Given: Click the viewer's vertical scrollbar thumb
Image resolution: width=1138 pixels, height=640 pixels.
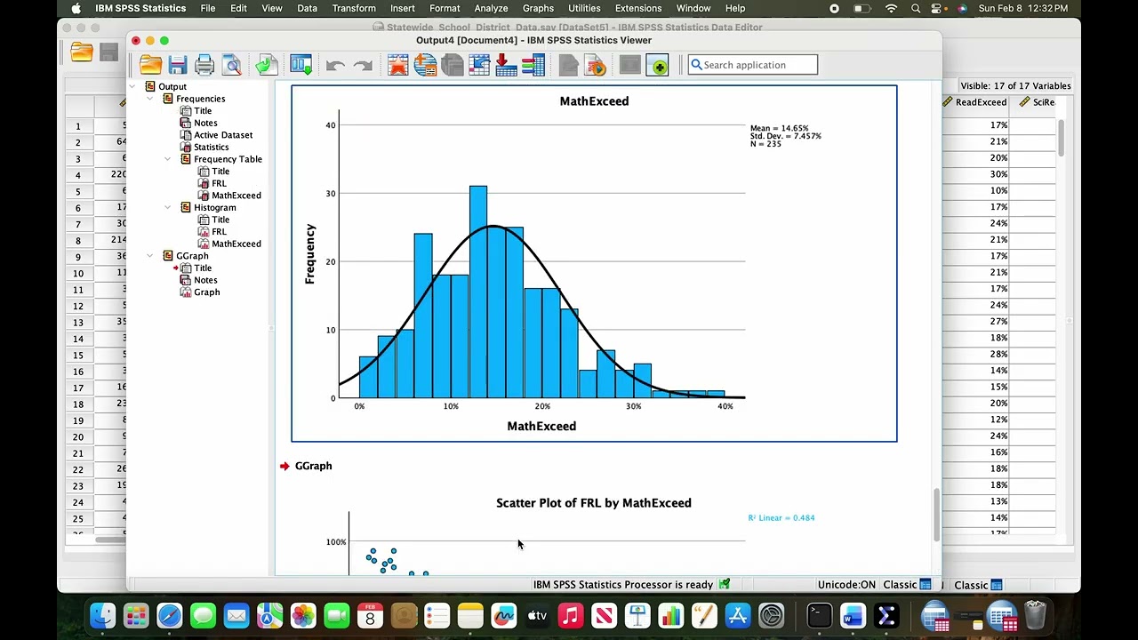Looking at the screenshot, I should click(935, 514).
